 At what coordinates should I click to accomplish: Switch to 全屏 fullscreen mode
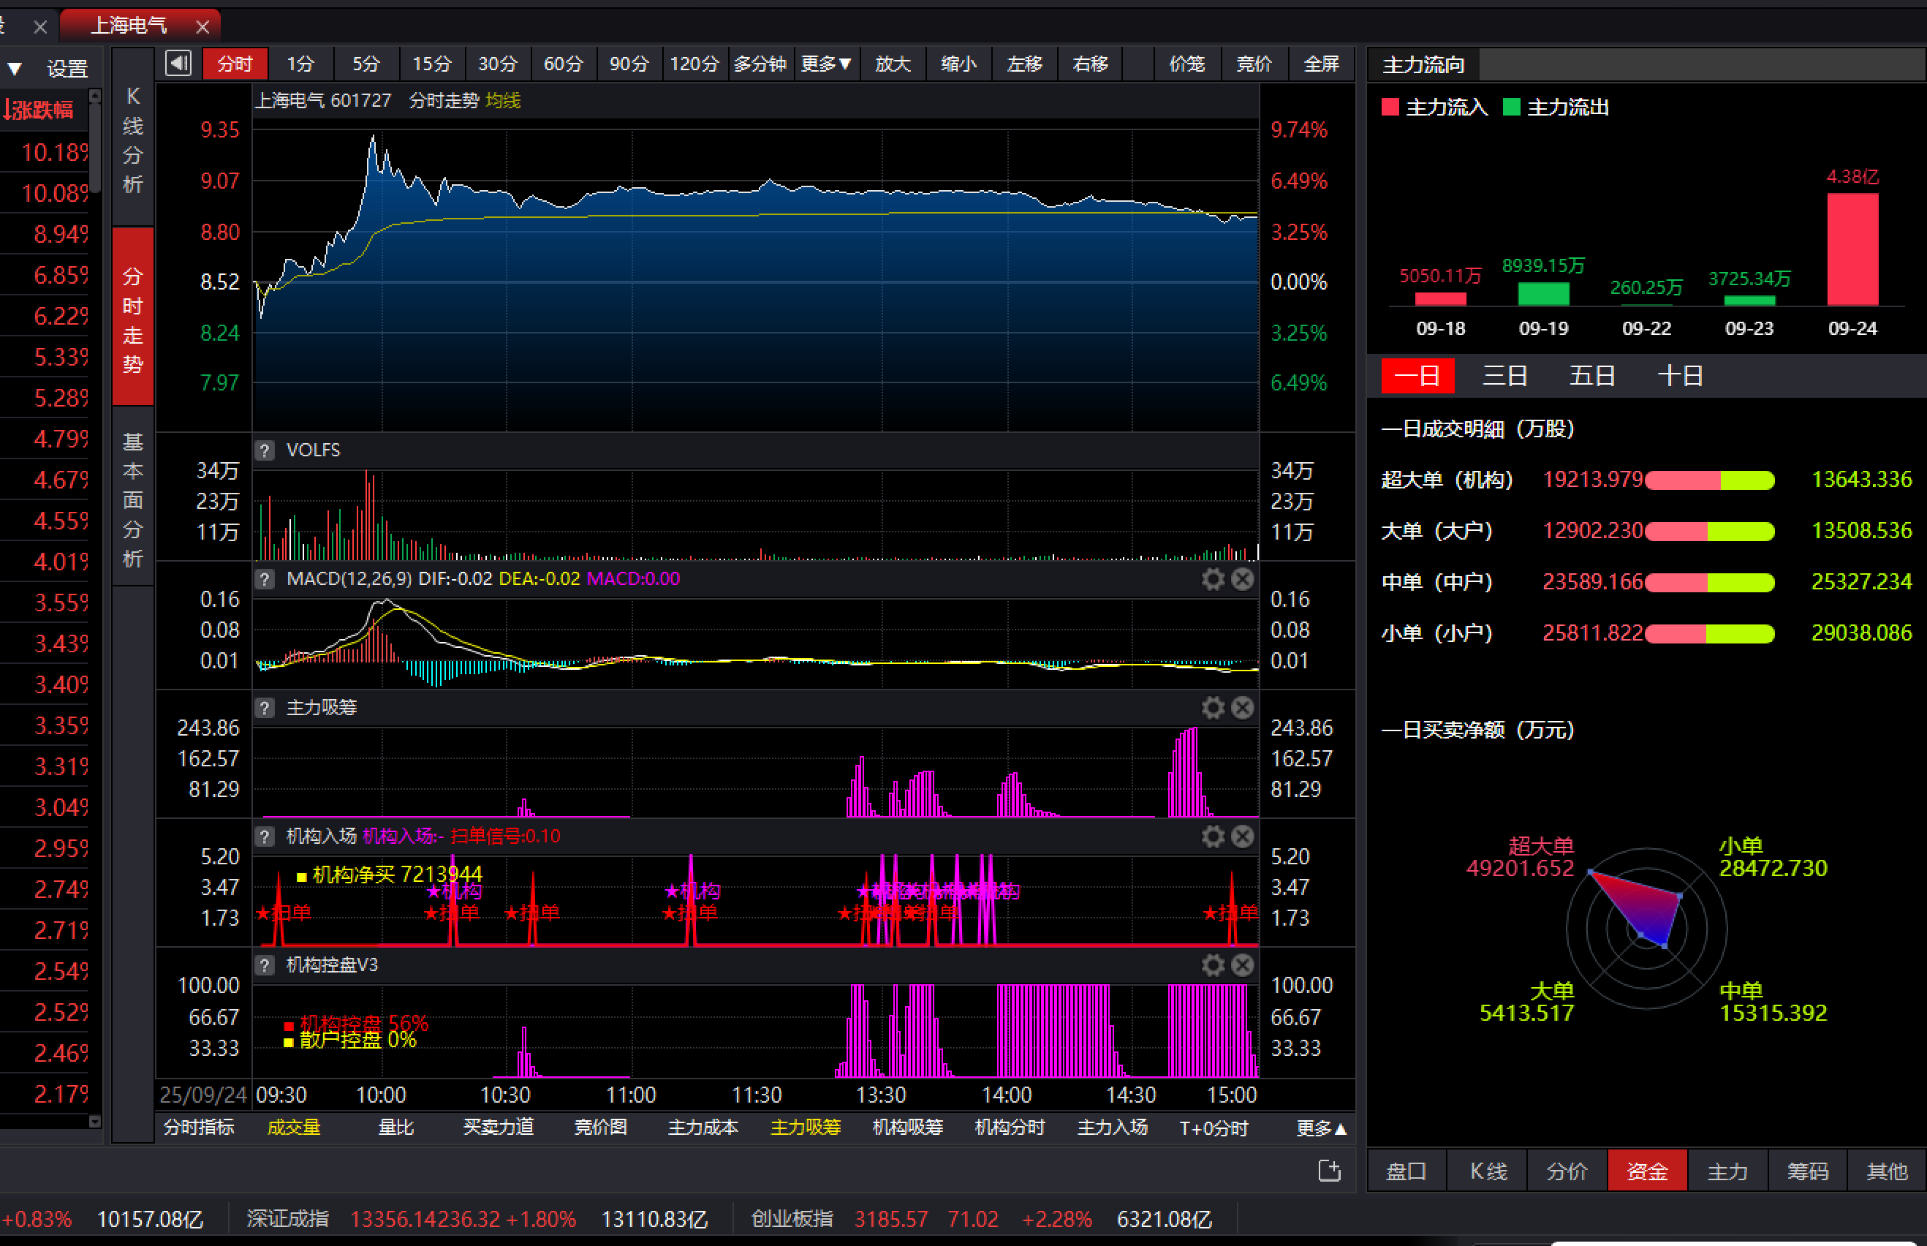[x=1321, y=63]
